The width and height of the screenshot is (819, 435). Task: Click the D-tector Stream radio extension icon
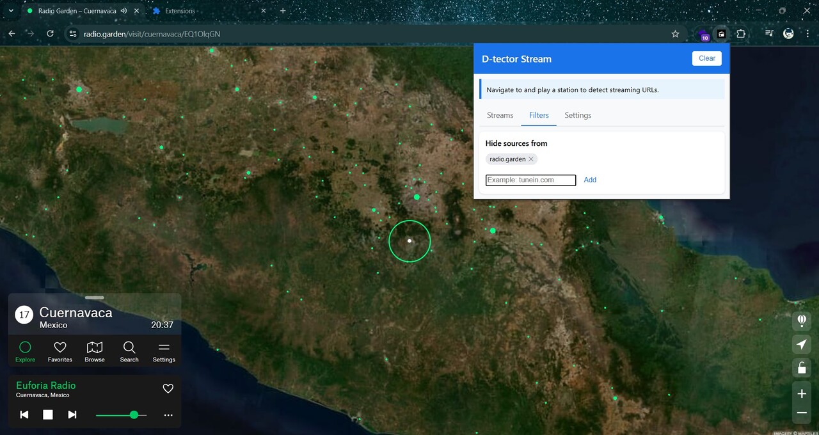[x=721, y=34]
